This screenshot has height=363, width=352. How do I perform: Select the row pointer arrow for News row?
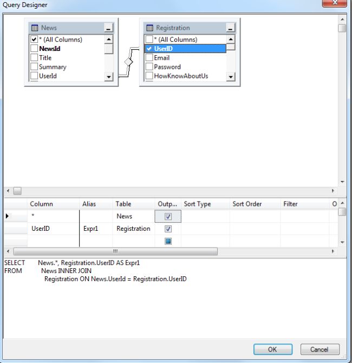(7, 216)
